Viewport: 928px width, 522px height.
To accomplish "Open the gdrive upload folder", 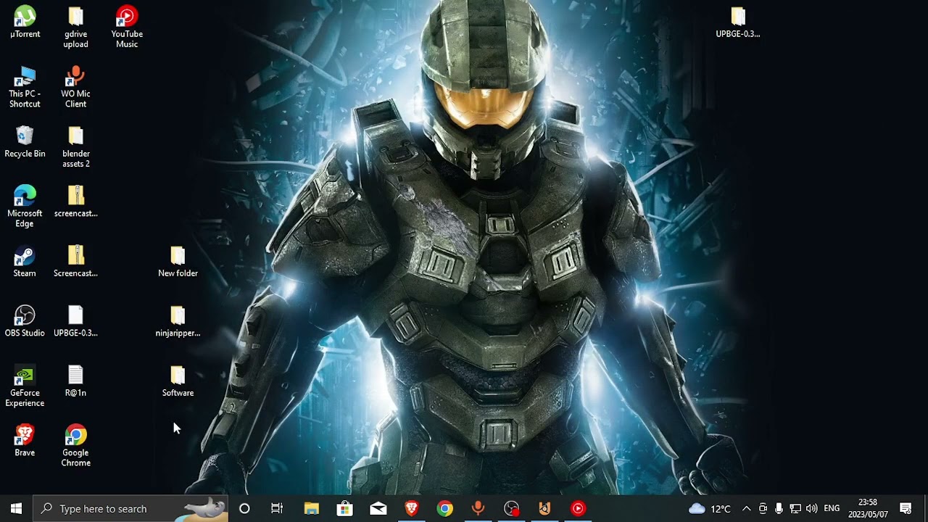I will [75, 27].
